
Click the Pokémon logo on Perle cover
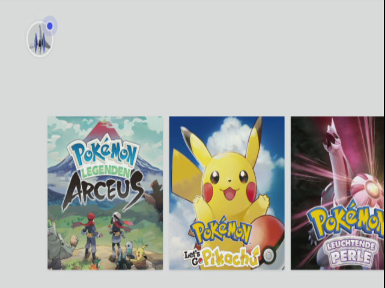[346, 221]
